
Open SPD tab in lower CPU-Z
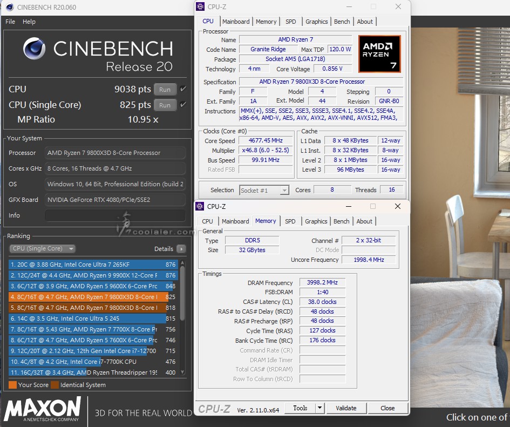point(290,221)
